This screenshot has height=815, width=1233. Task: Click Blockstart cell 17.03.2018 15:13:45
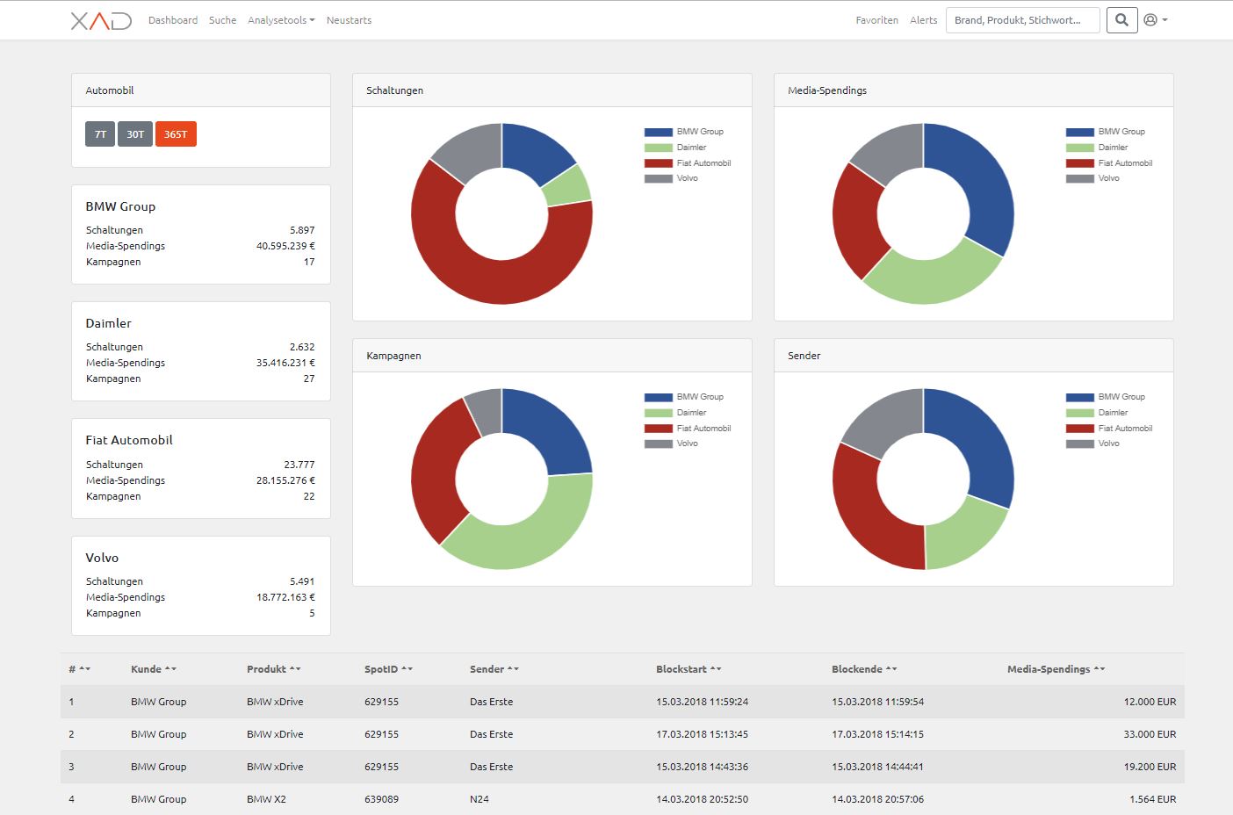pyautogui.click(x=703, y=734)
